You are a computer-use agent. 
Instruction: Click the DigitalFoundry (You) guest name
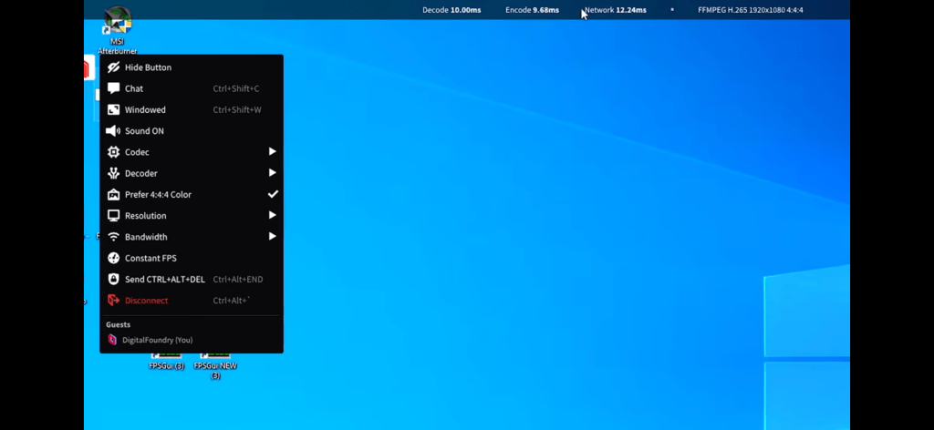[157, 340]
